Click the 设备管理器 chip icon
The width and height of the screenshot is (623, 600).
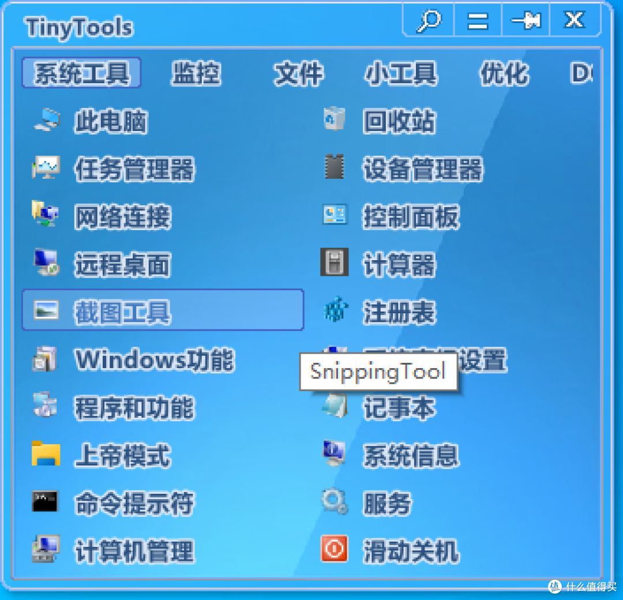click(x=334, y=167)
